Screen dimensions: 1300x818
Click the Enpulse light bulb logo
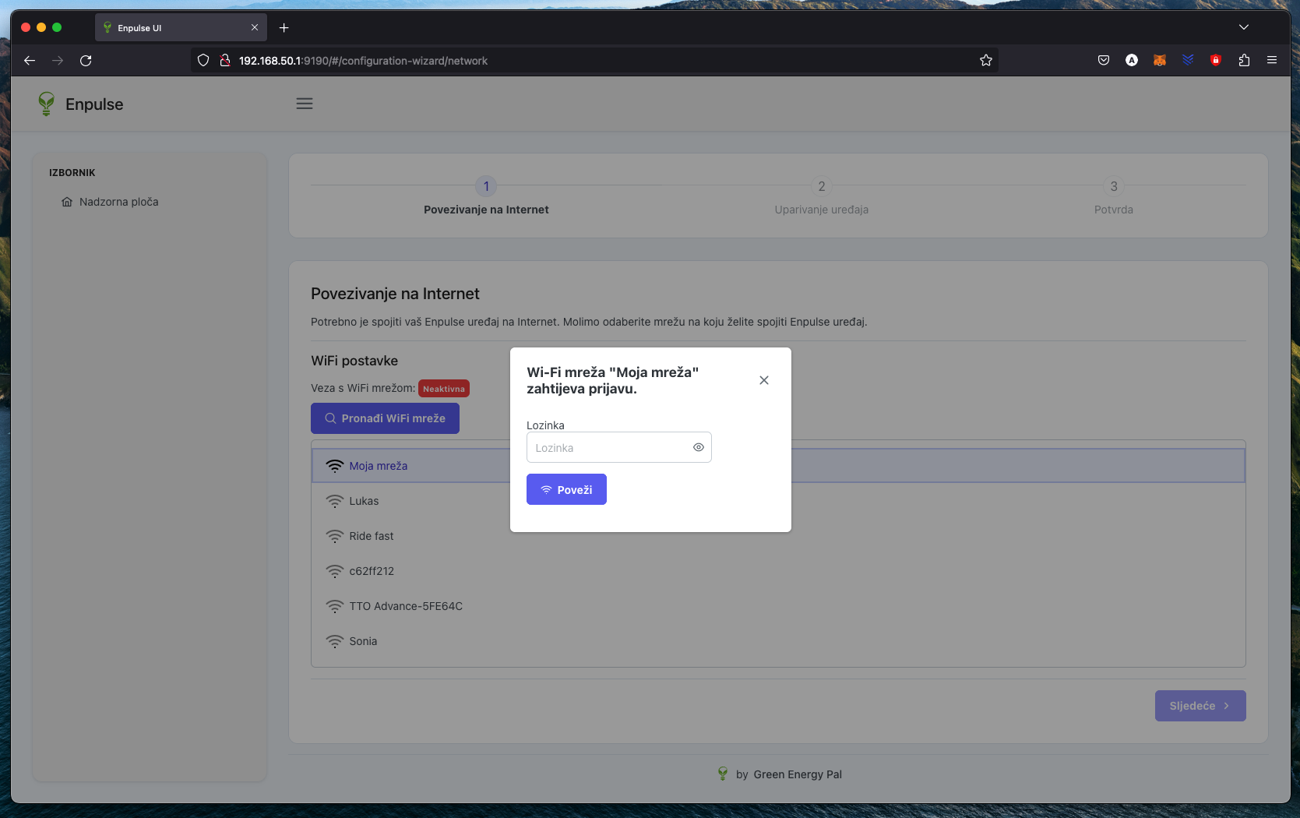pyautogui.click(x=46, y=103)
